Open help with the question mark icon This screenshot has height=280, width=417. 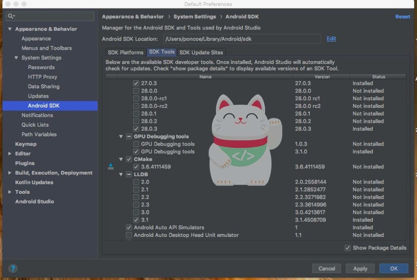click(13, 268)
